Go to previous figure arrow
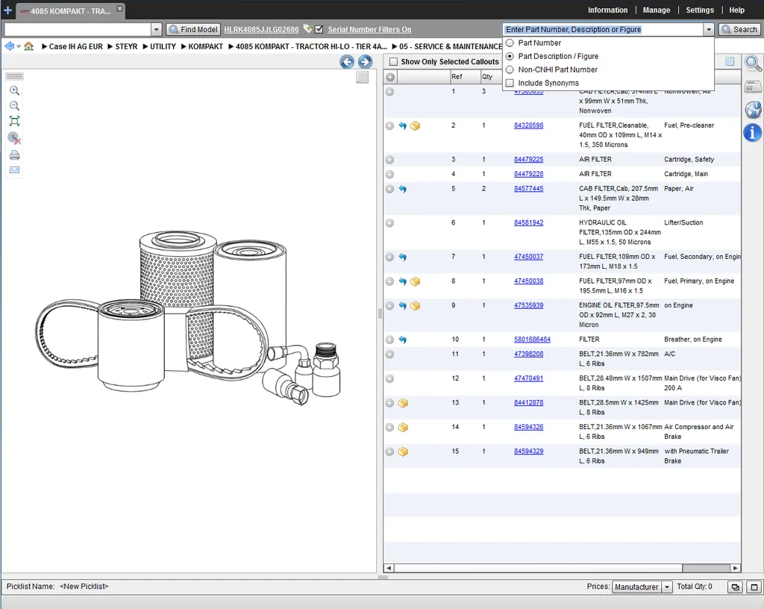 (347, 62)
